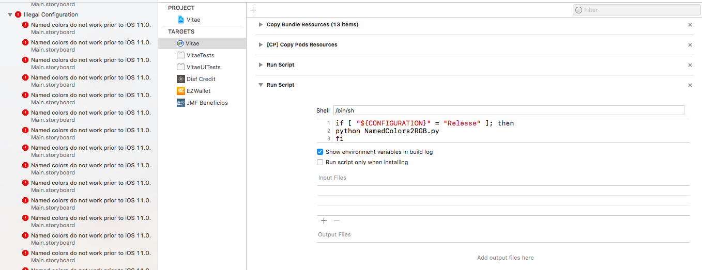The height and width of the screenshot is (270, 702).
Task: Choose the Disf Credit target name
Action: pos(201,79)
